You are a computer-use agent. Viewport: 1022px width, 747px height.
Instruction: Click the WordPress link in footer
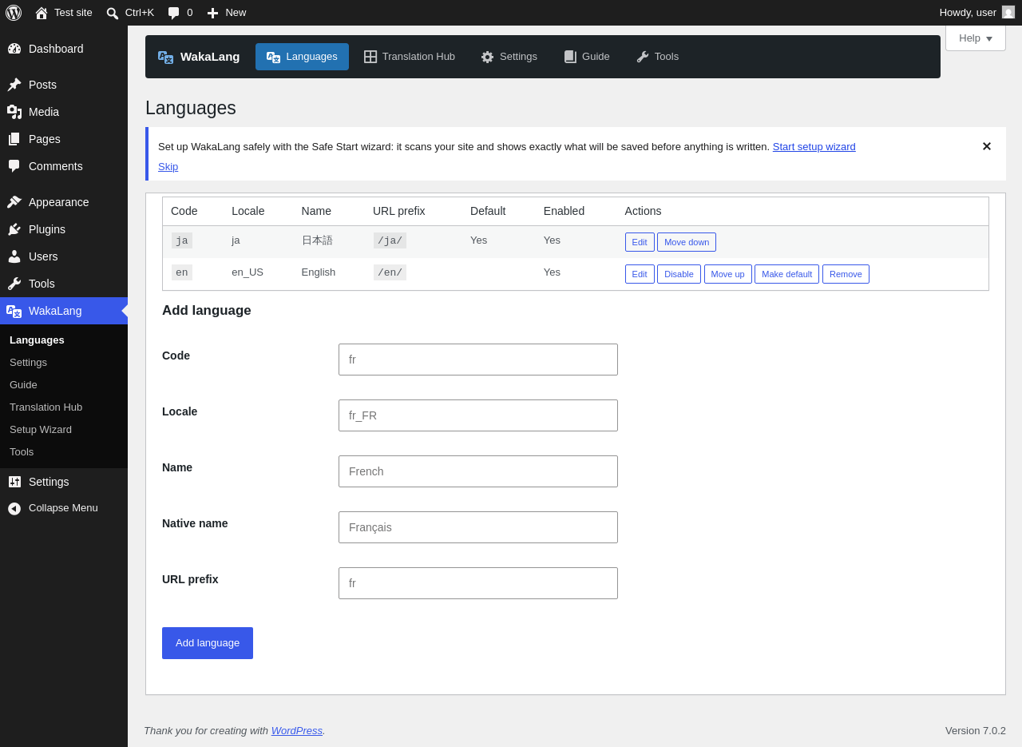click(297, 730)
